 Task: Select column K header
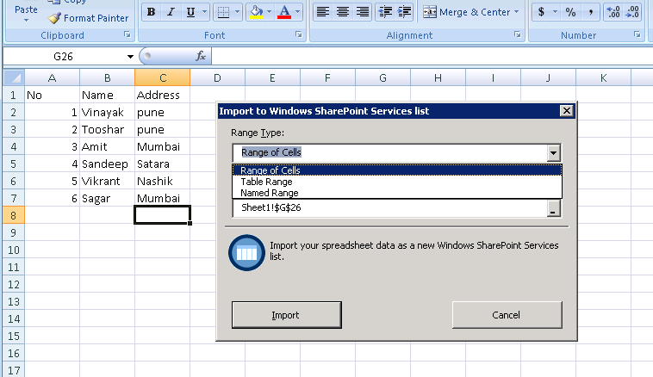pyautogui.click(x=603, y=77)
